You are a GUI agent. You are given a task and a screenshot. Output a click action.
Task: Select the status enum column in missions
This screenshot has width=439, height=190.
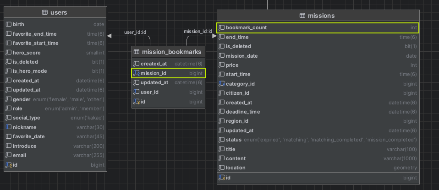tap(318, 140)
